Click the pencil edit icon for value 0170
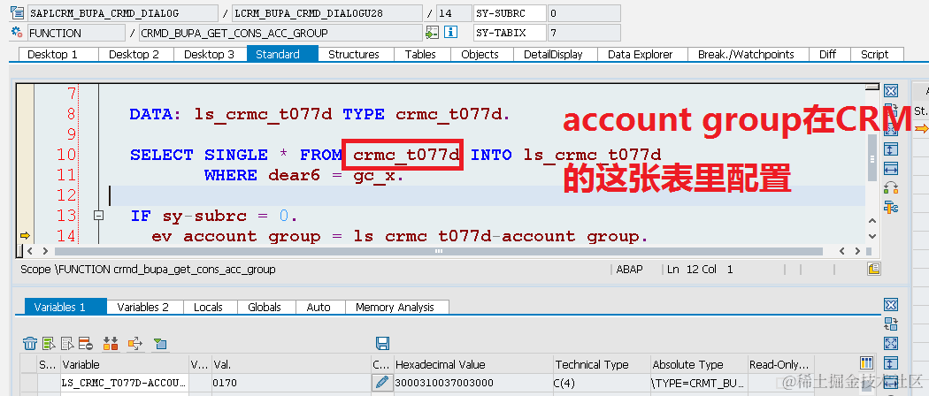The height and width of the screenshot is (396, 929). click(x=382, y=383)
